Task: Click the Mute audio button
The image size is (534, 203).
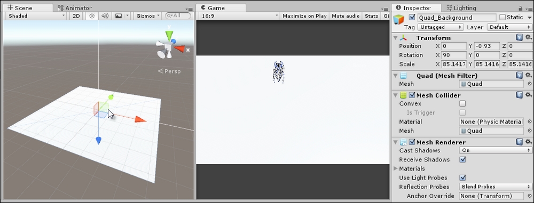Action: tap(345, 16)
